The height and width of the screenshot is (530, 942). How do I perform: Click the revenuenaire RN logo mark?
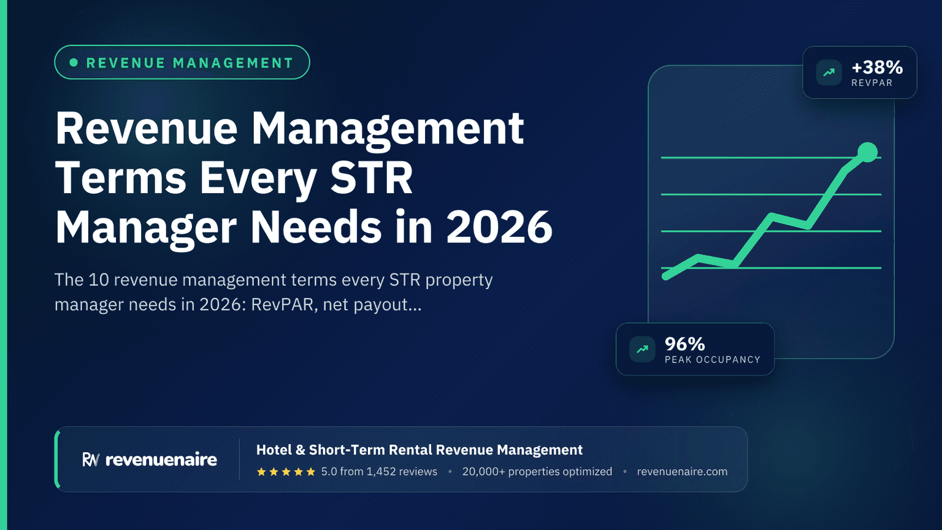click(x=91, y=459)
